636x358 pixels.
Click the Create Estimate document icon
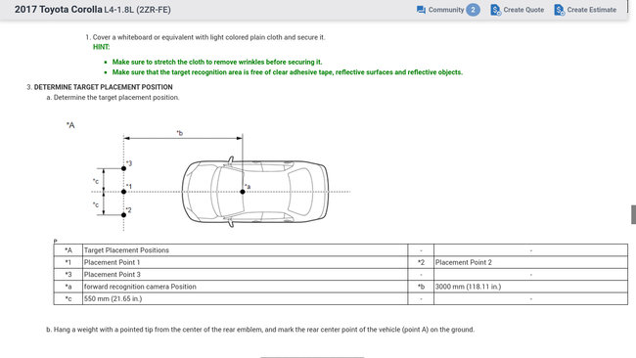(x=560, y=10)
